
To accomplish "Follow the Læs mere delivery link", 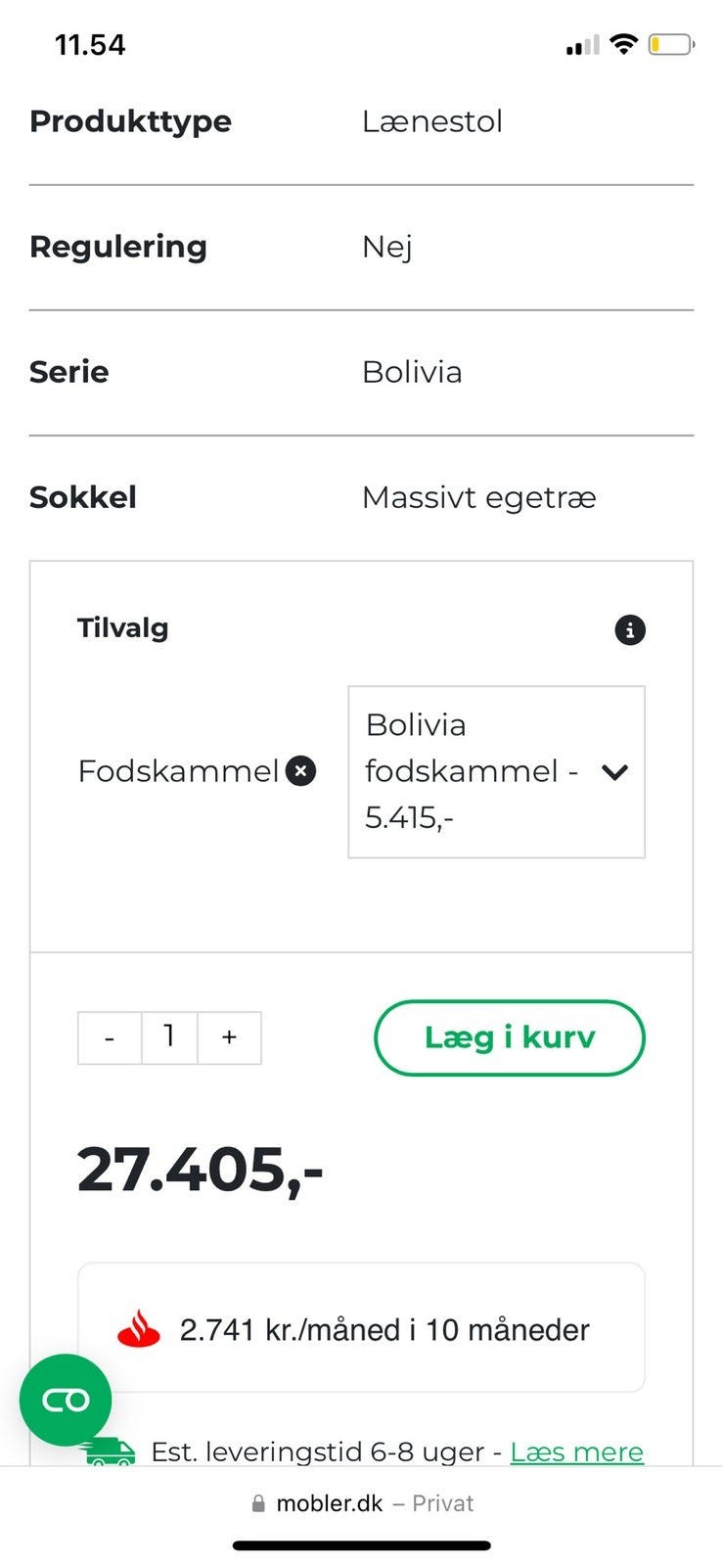I will point(576,1451).
